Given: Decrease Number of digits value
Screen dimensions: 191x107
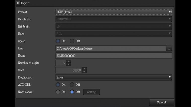Looking at the screenshot, I should click(69, 64).
